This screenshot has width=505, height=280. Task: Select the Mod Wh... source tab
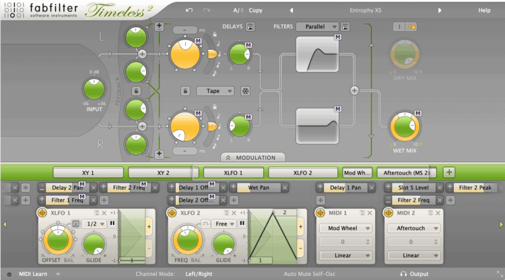(357, 173)
